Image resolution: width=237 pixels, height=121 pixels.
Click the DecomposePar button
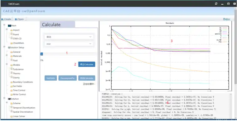pos(68,78)
